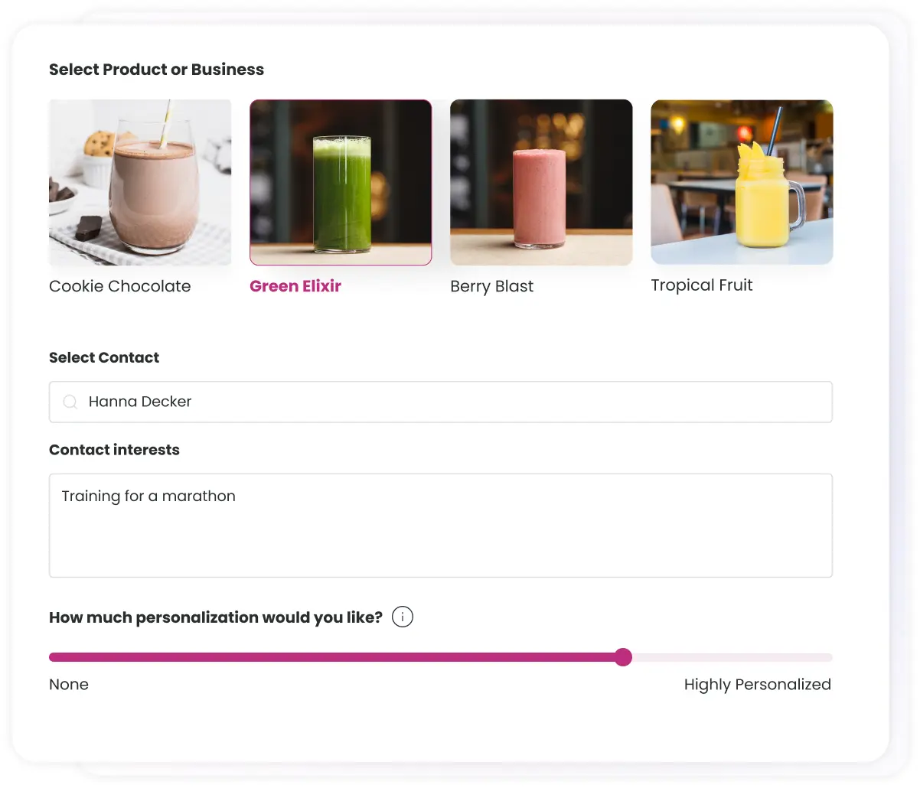Click the Select Contact heading
This screenshot has width=920, height=788.
click(x=104, y=357)
